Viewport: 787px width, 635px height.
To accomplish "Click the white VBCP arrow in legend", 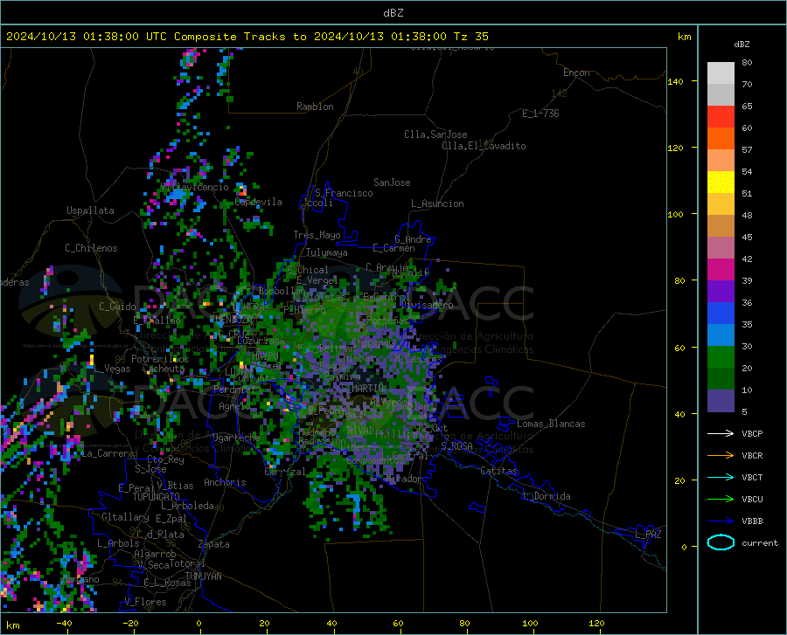I will (x=721, y=433).
